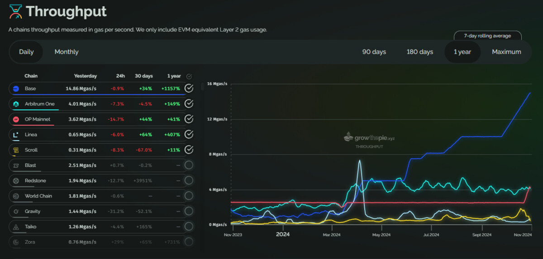Click Scroll 0.31 Mgas/s value

pos(82,150)
